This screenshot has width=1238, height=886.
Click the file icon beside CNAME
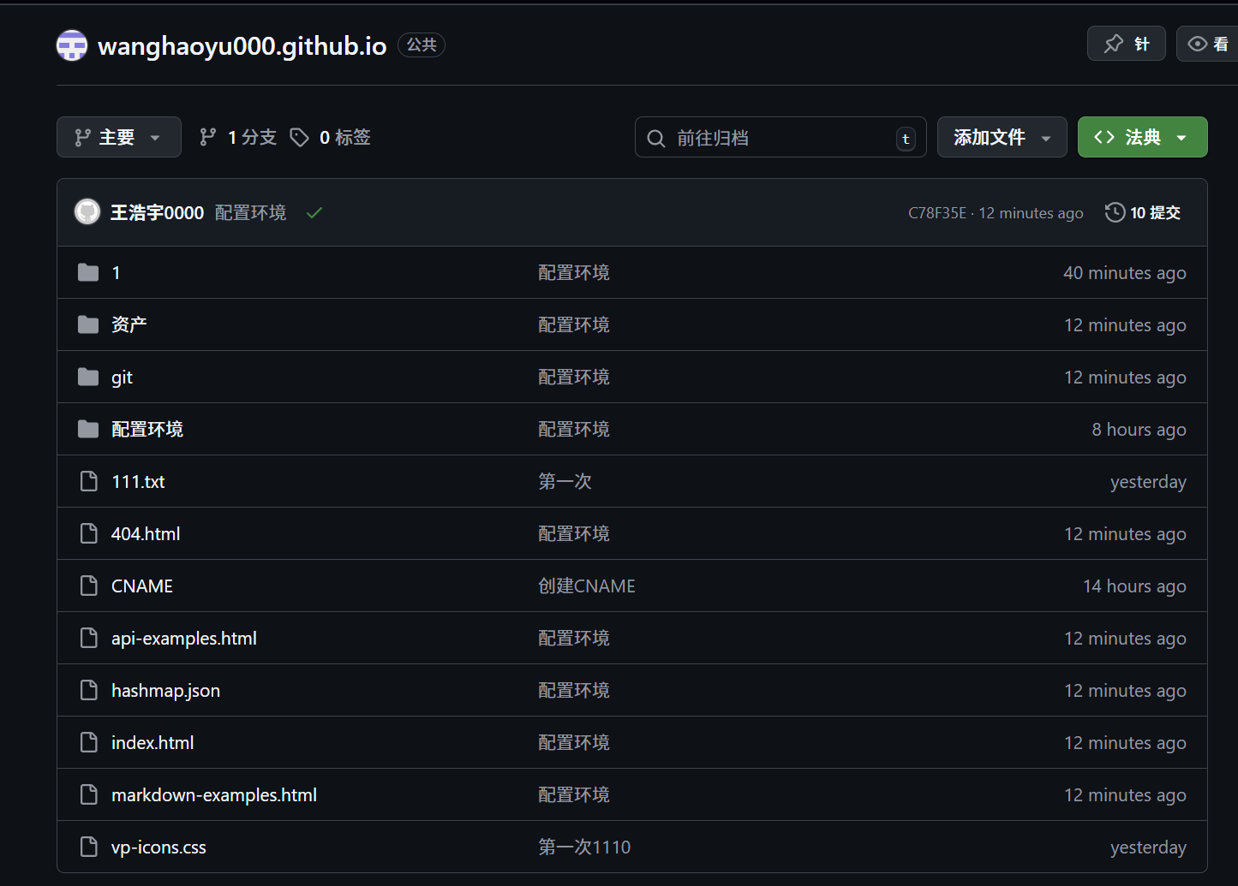[x=88, y=586]
